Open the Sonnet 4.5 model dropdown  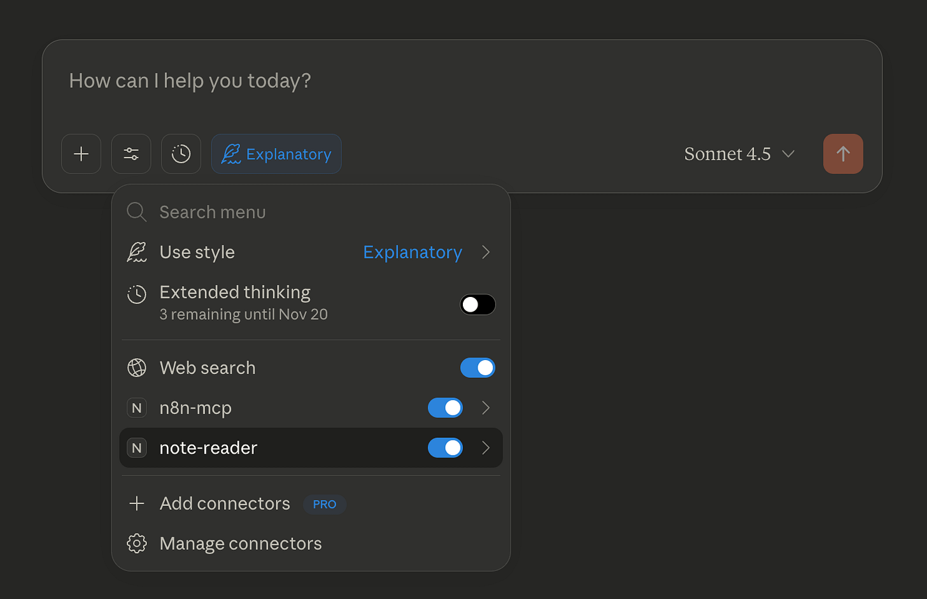coord(739,154)
